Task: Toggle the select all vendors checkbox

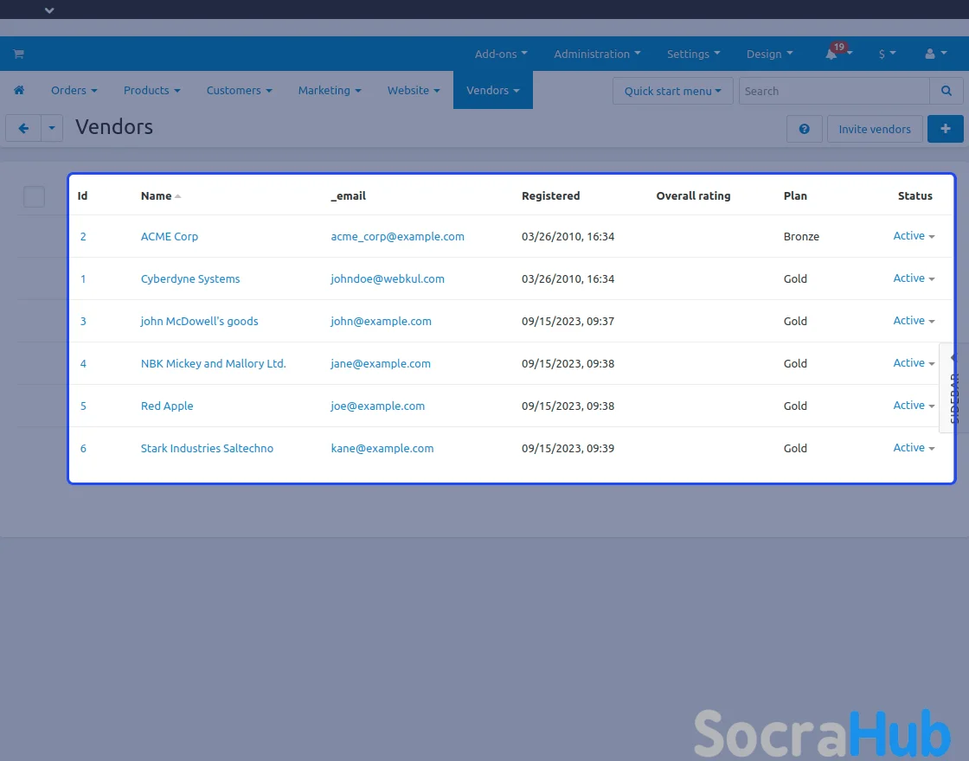Action: point(34,196)
